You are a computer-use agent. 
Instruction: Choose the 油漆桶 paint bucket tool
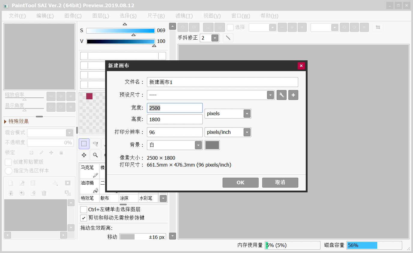pos(90,186)
